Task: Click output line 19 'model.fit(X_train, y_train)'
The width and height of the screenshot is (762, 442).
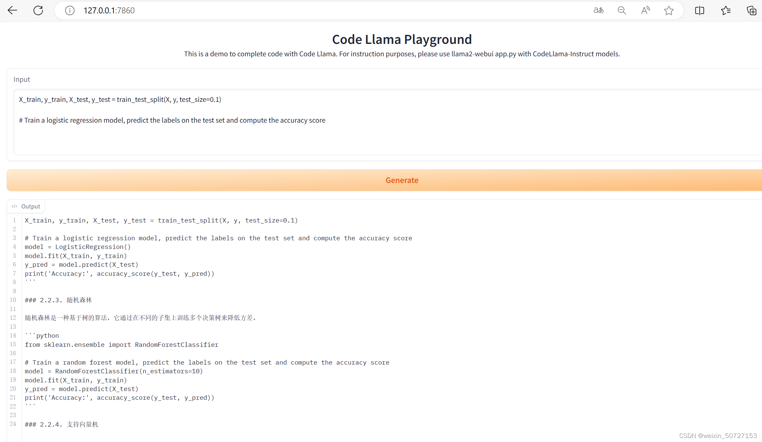Action: pos(76,380)
